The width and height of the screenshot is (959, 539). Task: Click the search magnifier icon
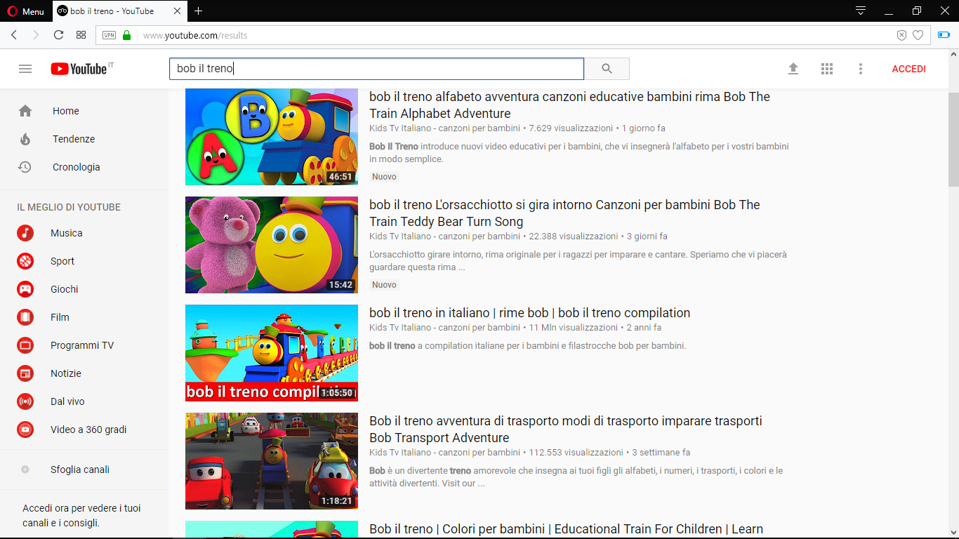coord(607,68)
